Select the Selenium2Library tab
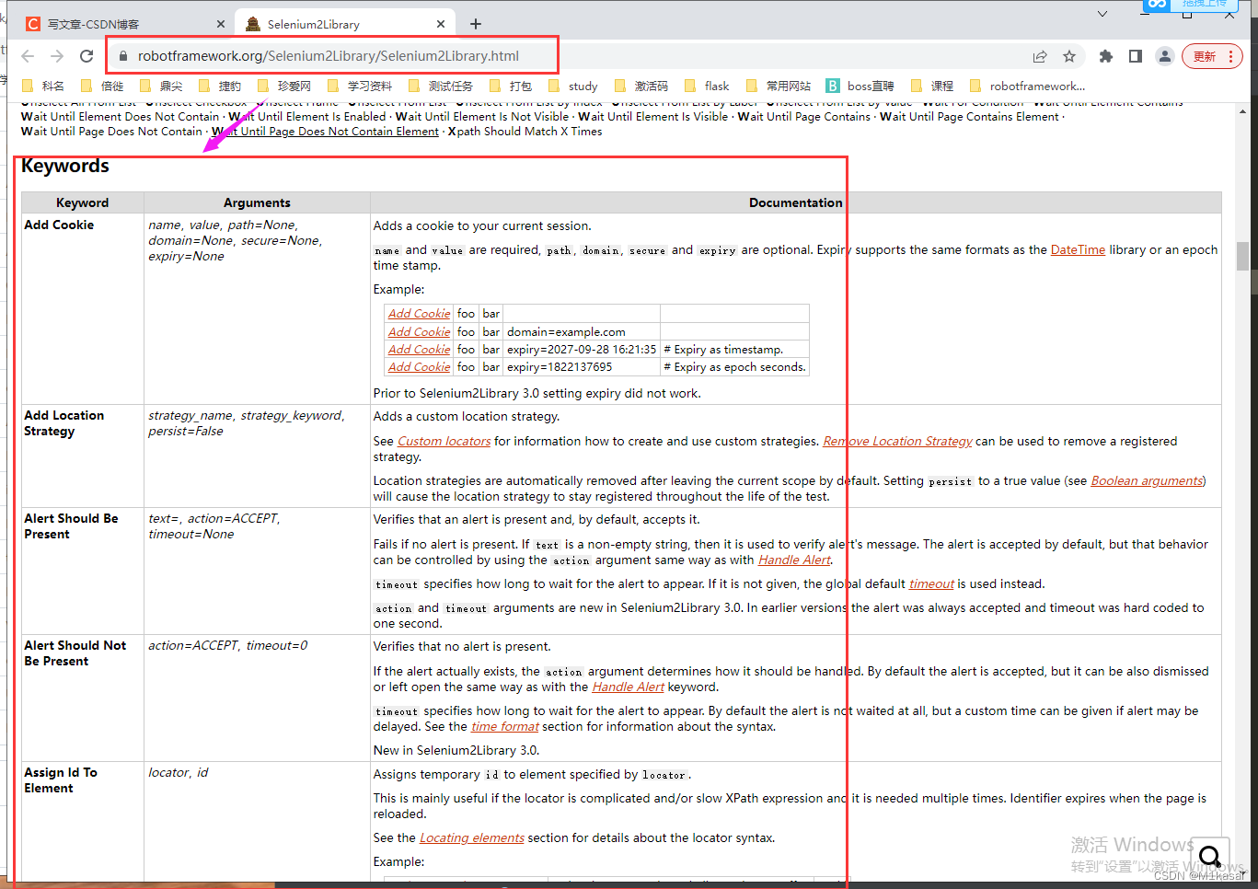This screenshot has width=1258, height=889. (345, 24)
